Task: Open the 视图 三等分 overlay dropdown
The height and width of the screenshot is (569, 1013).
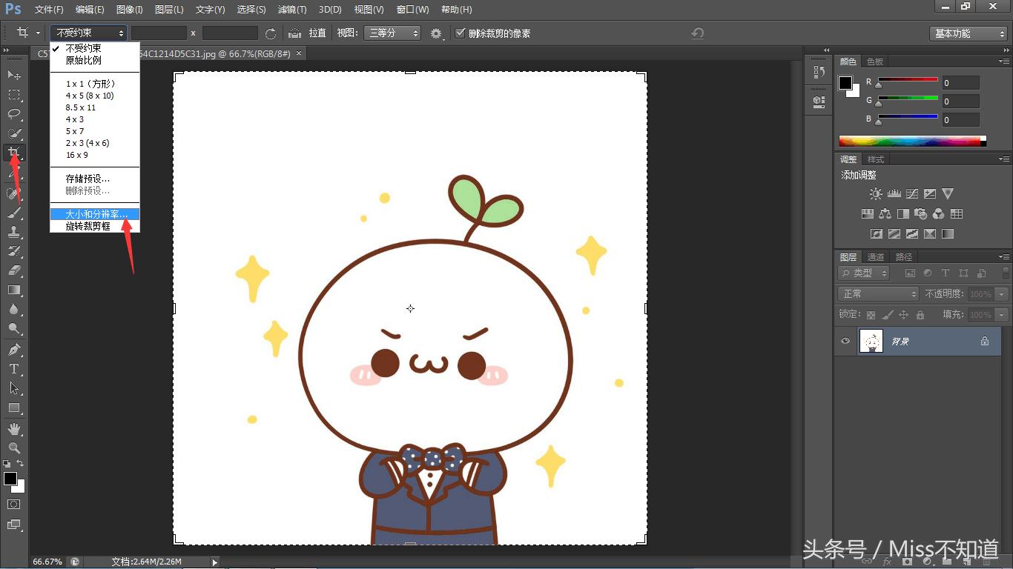Action: click(392, 33)
